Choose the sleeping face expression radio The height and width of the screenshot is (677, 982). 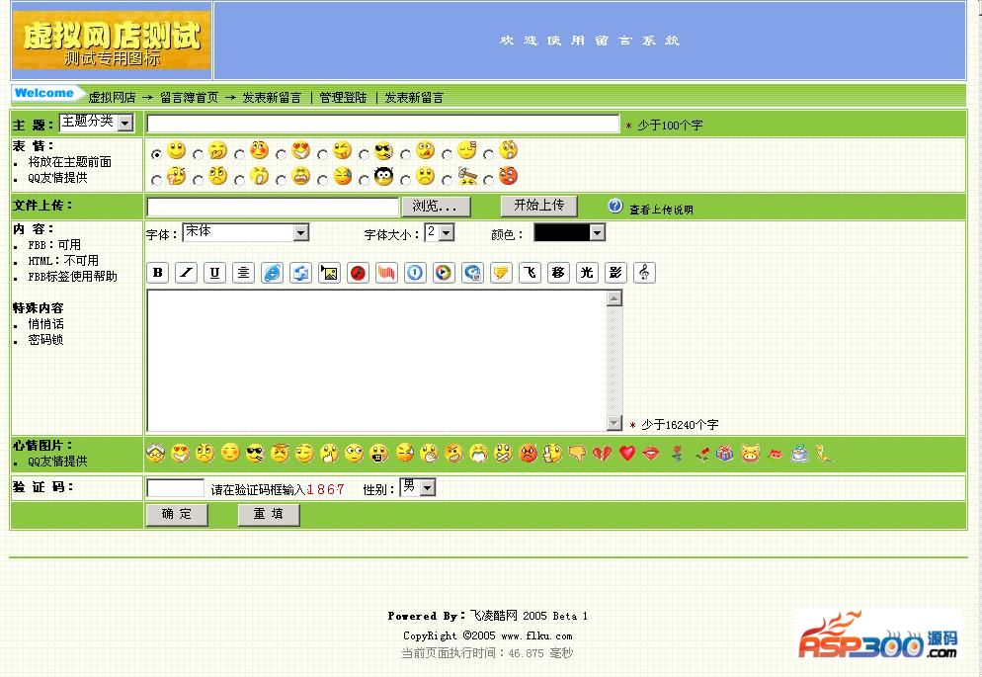click(447, 153)
